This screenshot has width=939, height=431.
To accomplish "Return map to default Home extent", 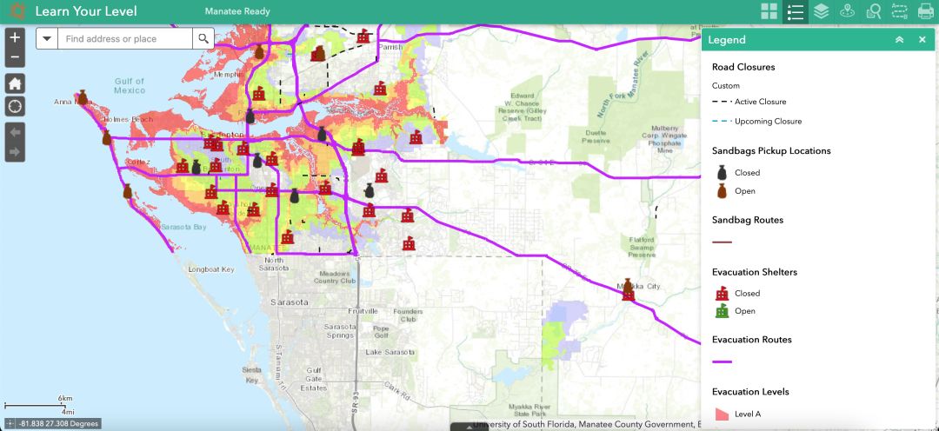I will [15, 83].
